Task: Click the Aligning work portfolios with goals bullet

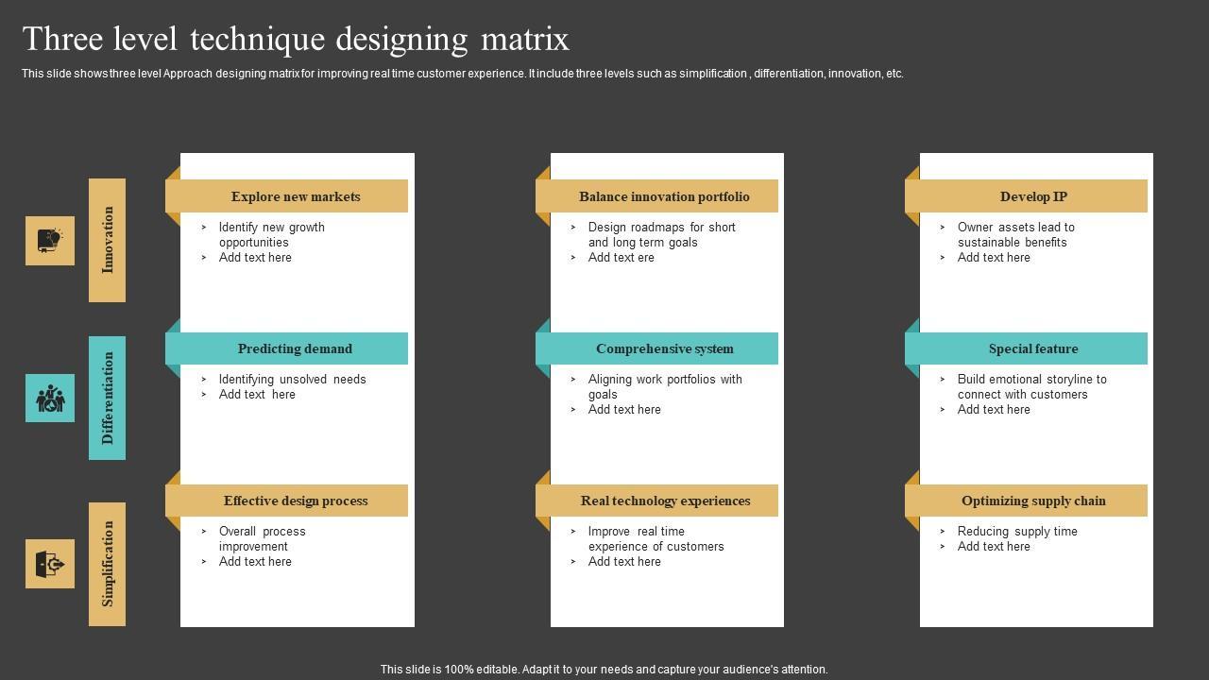Action: point(666,386)
